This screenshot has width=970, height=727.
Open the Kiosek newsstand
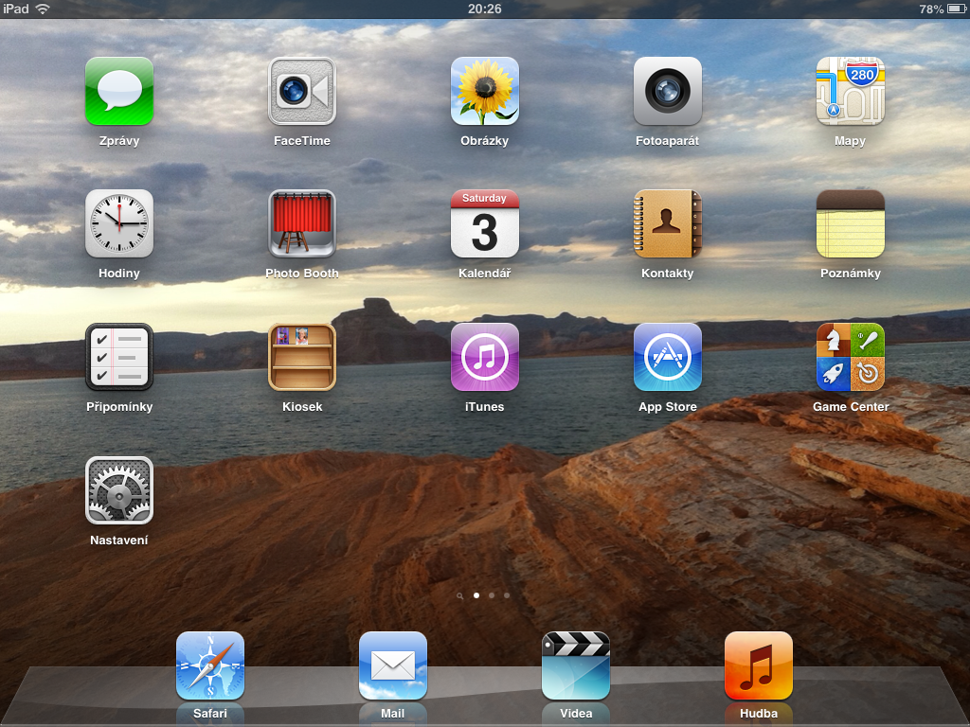pos(301,358)
